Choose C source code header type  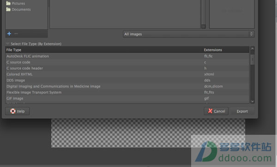coord(127,68)
